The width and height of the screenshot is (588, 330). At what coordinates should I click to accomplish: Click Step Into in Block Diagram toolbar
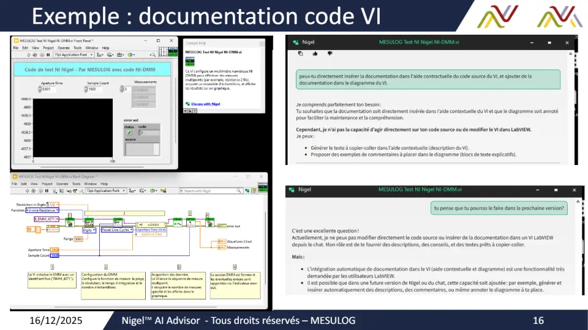(x=68, y=191)
